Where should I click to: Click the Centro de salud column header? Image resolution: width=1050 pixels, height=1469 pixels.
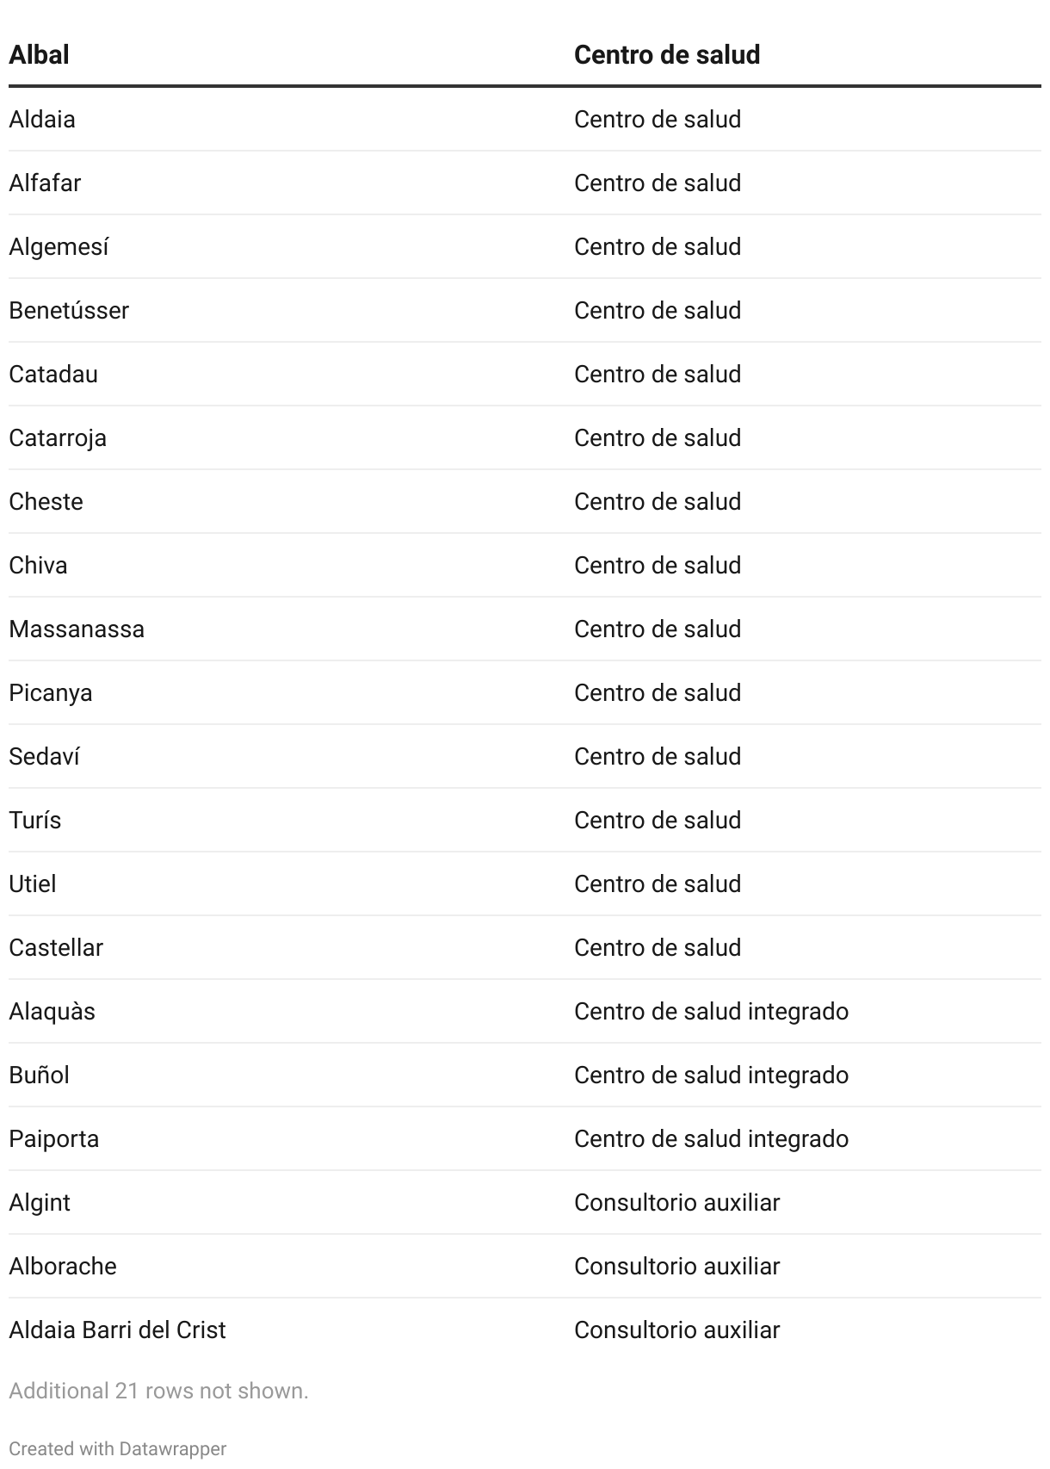666,55
